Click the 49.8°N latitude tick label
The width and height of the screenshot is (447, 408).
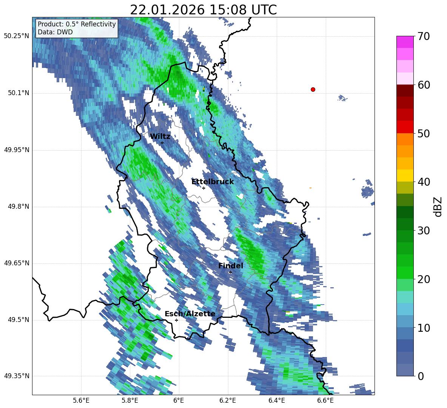[x=18, y=206]
